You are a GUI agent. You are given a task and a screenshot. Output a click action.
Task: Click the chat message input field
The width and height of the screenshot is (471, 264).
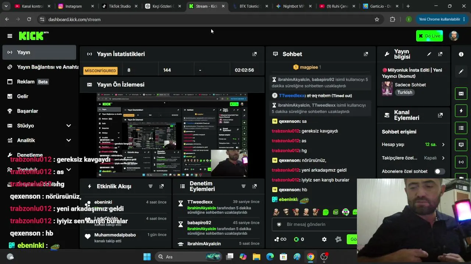(315, 224)
